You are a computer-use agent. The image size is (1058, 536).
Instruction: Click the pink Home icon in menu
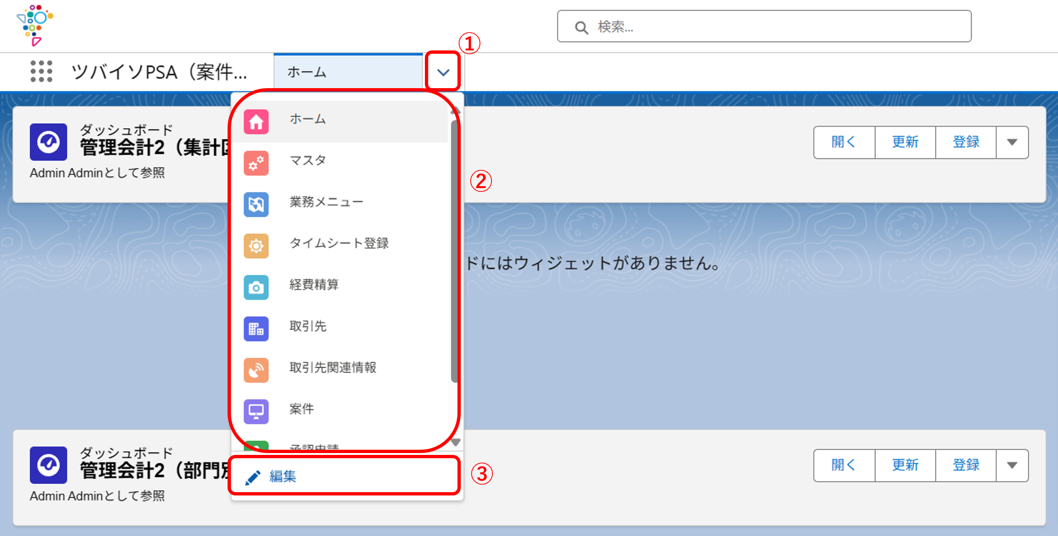coord(256,122)
